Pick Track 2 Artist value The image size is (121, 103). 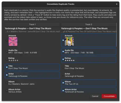coord(89,75)
